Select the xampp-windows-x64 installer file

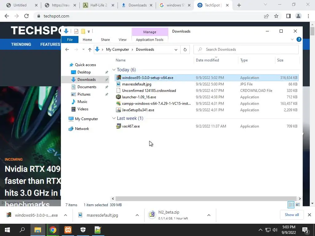[x=156, y=103]
